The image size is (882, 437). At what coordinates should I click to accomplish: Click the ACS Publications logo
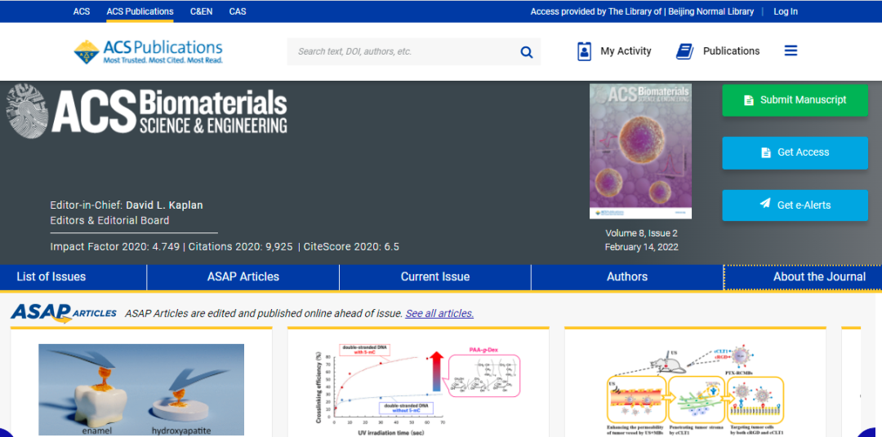point(148,51)
